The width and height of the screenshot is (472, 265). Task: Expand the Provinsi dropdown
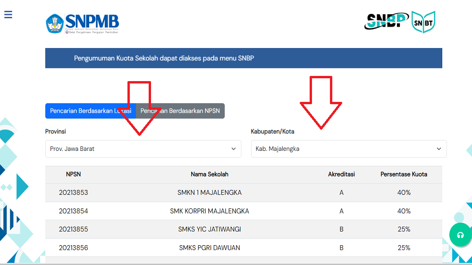(143, 149)
